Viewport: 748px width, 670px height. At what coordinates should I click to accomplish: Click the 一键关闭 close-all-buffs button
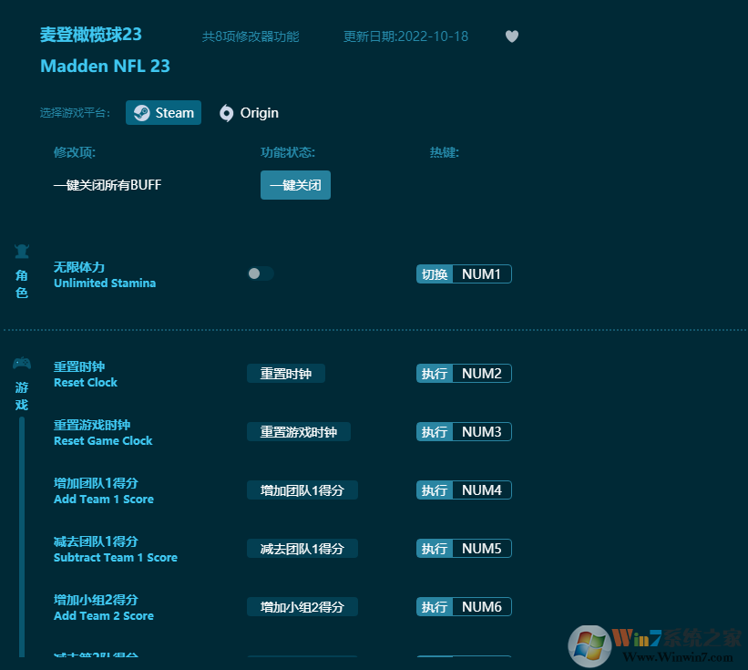click(295, 184)
